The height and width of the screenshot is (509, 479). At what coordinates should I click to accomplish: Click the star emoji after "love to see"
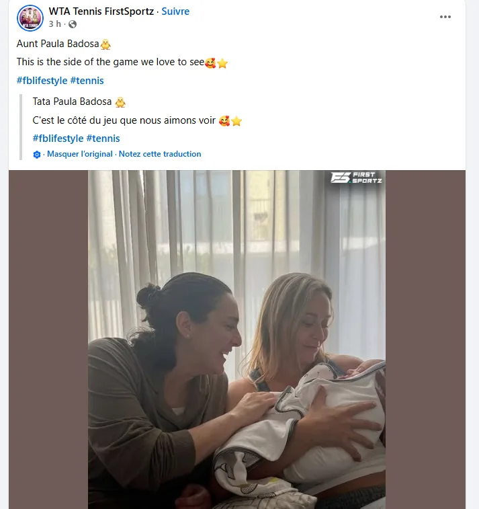(222, 63)
